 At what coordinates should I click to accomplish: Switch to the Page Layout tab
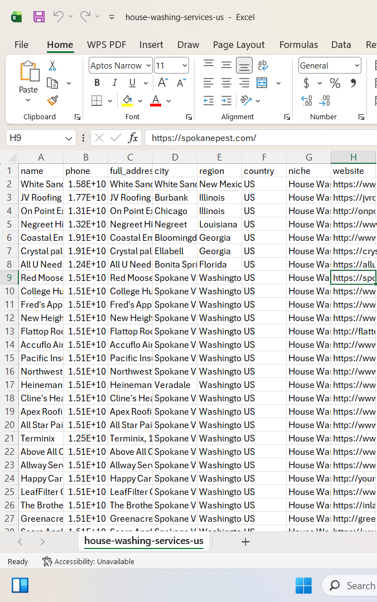click(239, 45)
